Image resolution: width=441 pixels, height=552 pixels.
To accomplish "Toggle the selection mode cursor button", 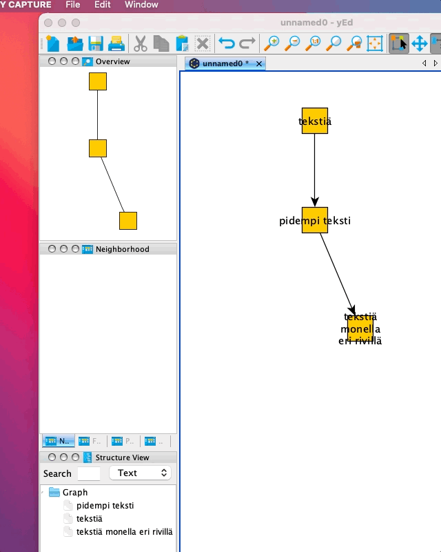I will (399, 44).
